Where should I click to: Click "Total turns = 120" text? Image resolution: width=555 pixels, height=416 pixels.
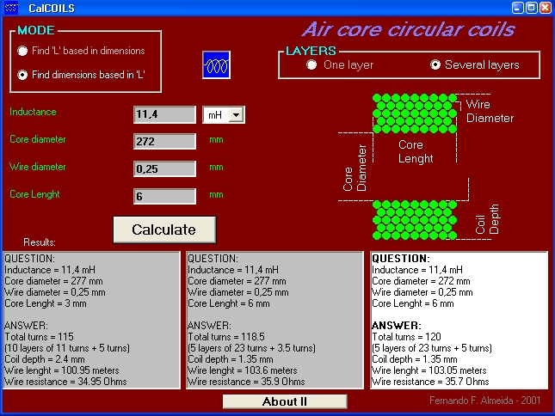pos(406,337)
